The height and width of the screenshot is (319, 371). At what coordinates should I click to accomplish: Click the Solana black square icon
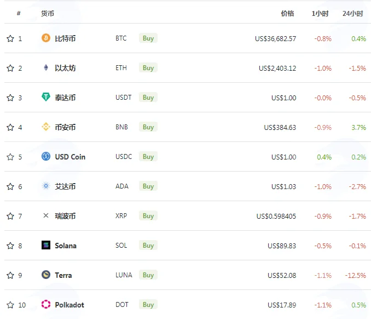tap(46, 245)
